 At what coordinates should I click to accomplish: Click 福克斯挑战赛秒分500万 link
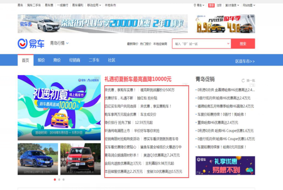point(157,90)
